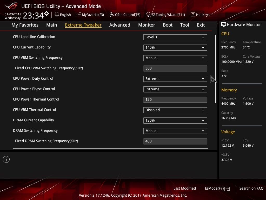Click the Qfan Control fan icon
This screenshot has height=200, width=266.
(x=112, y=15)
